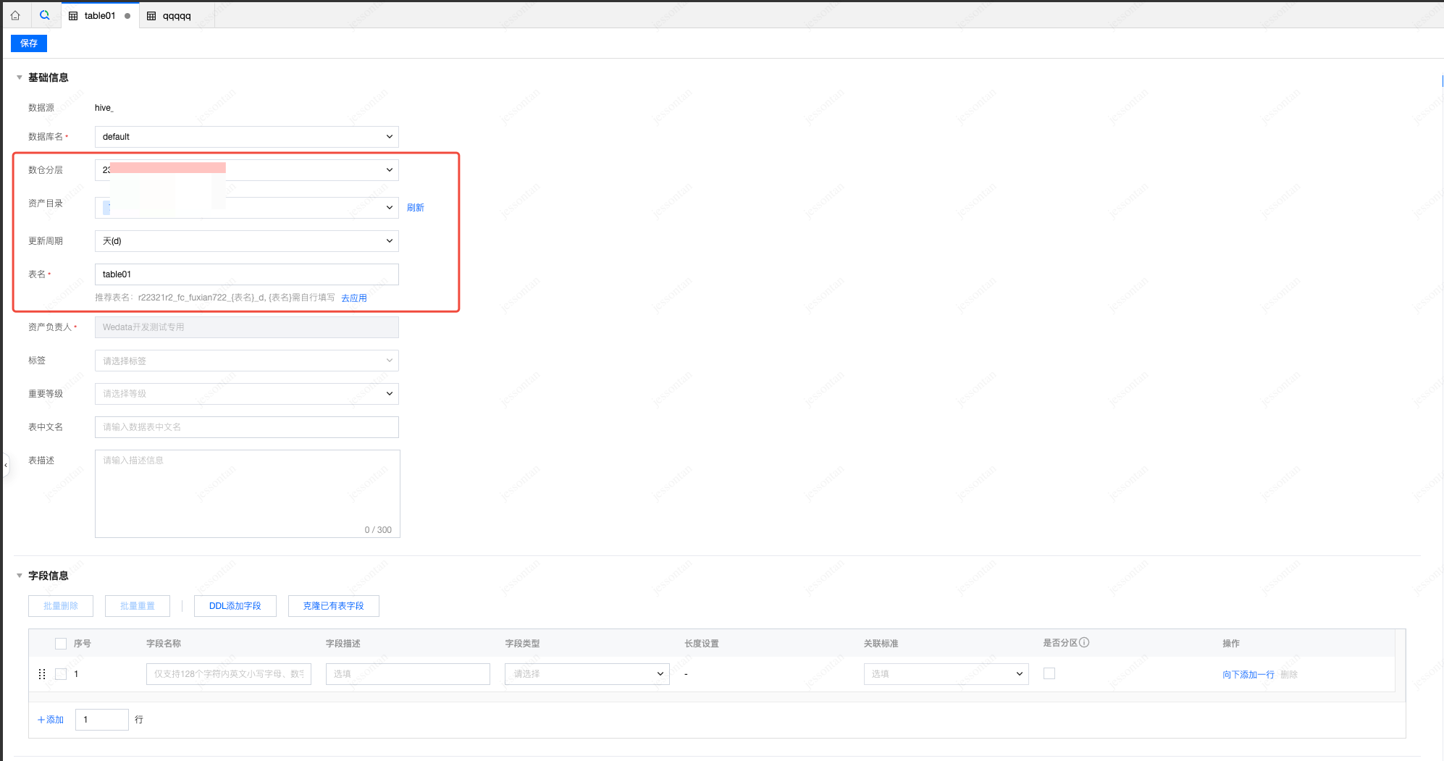Open the 关联标准 dropdown in row 1
The width and height of the screenshot is (1444, 761).
tap(946, 674)
